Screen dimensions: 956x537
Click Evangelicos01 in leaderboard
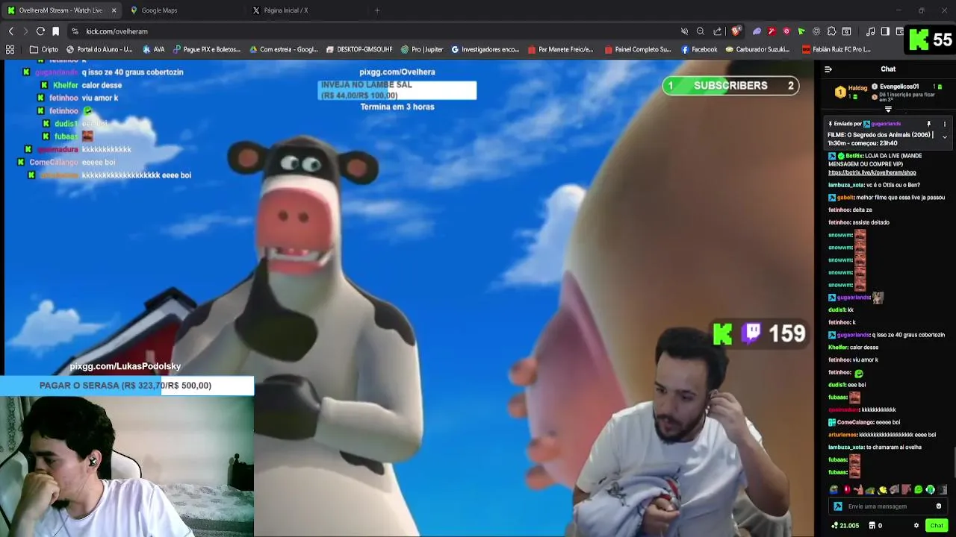point(899,87)
